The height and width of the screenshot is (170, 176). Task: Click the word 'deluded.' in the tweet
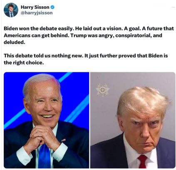[x=15, y=42]
